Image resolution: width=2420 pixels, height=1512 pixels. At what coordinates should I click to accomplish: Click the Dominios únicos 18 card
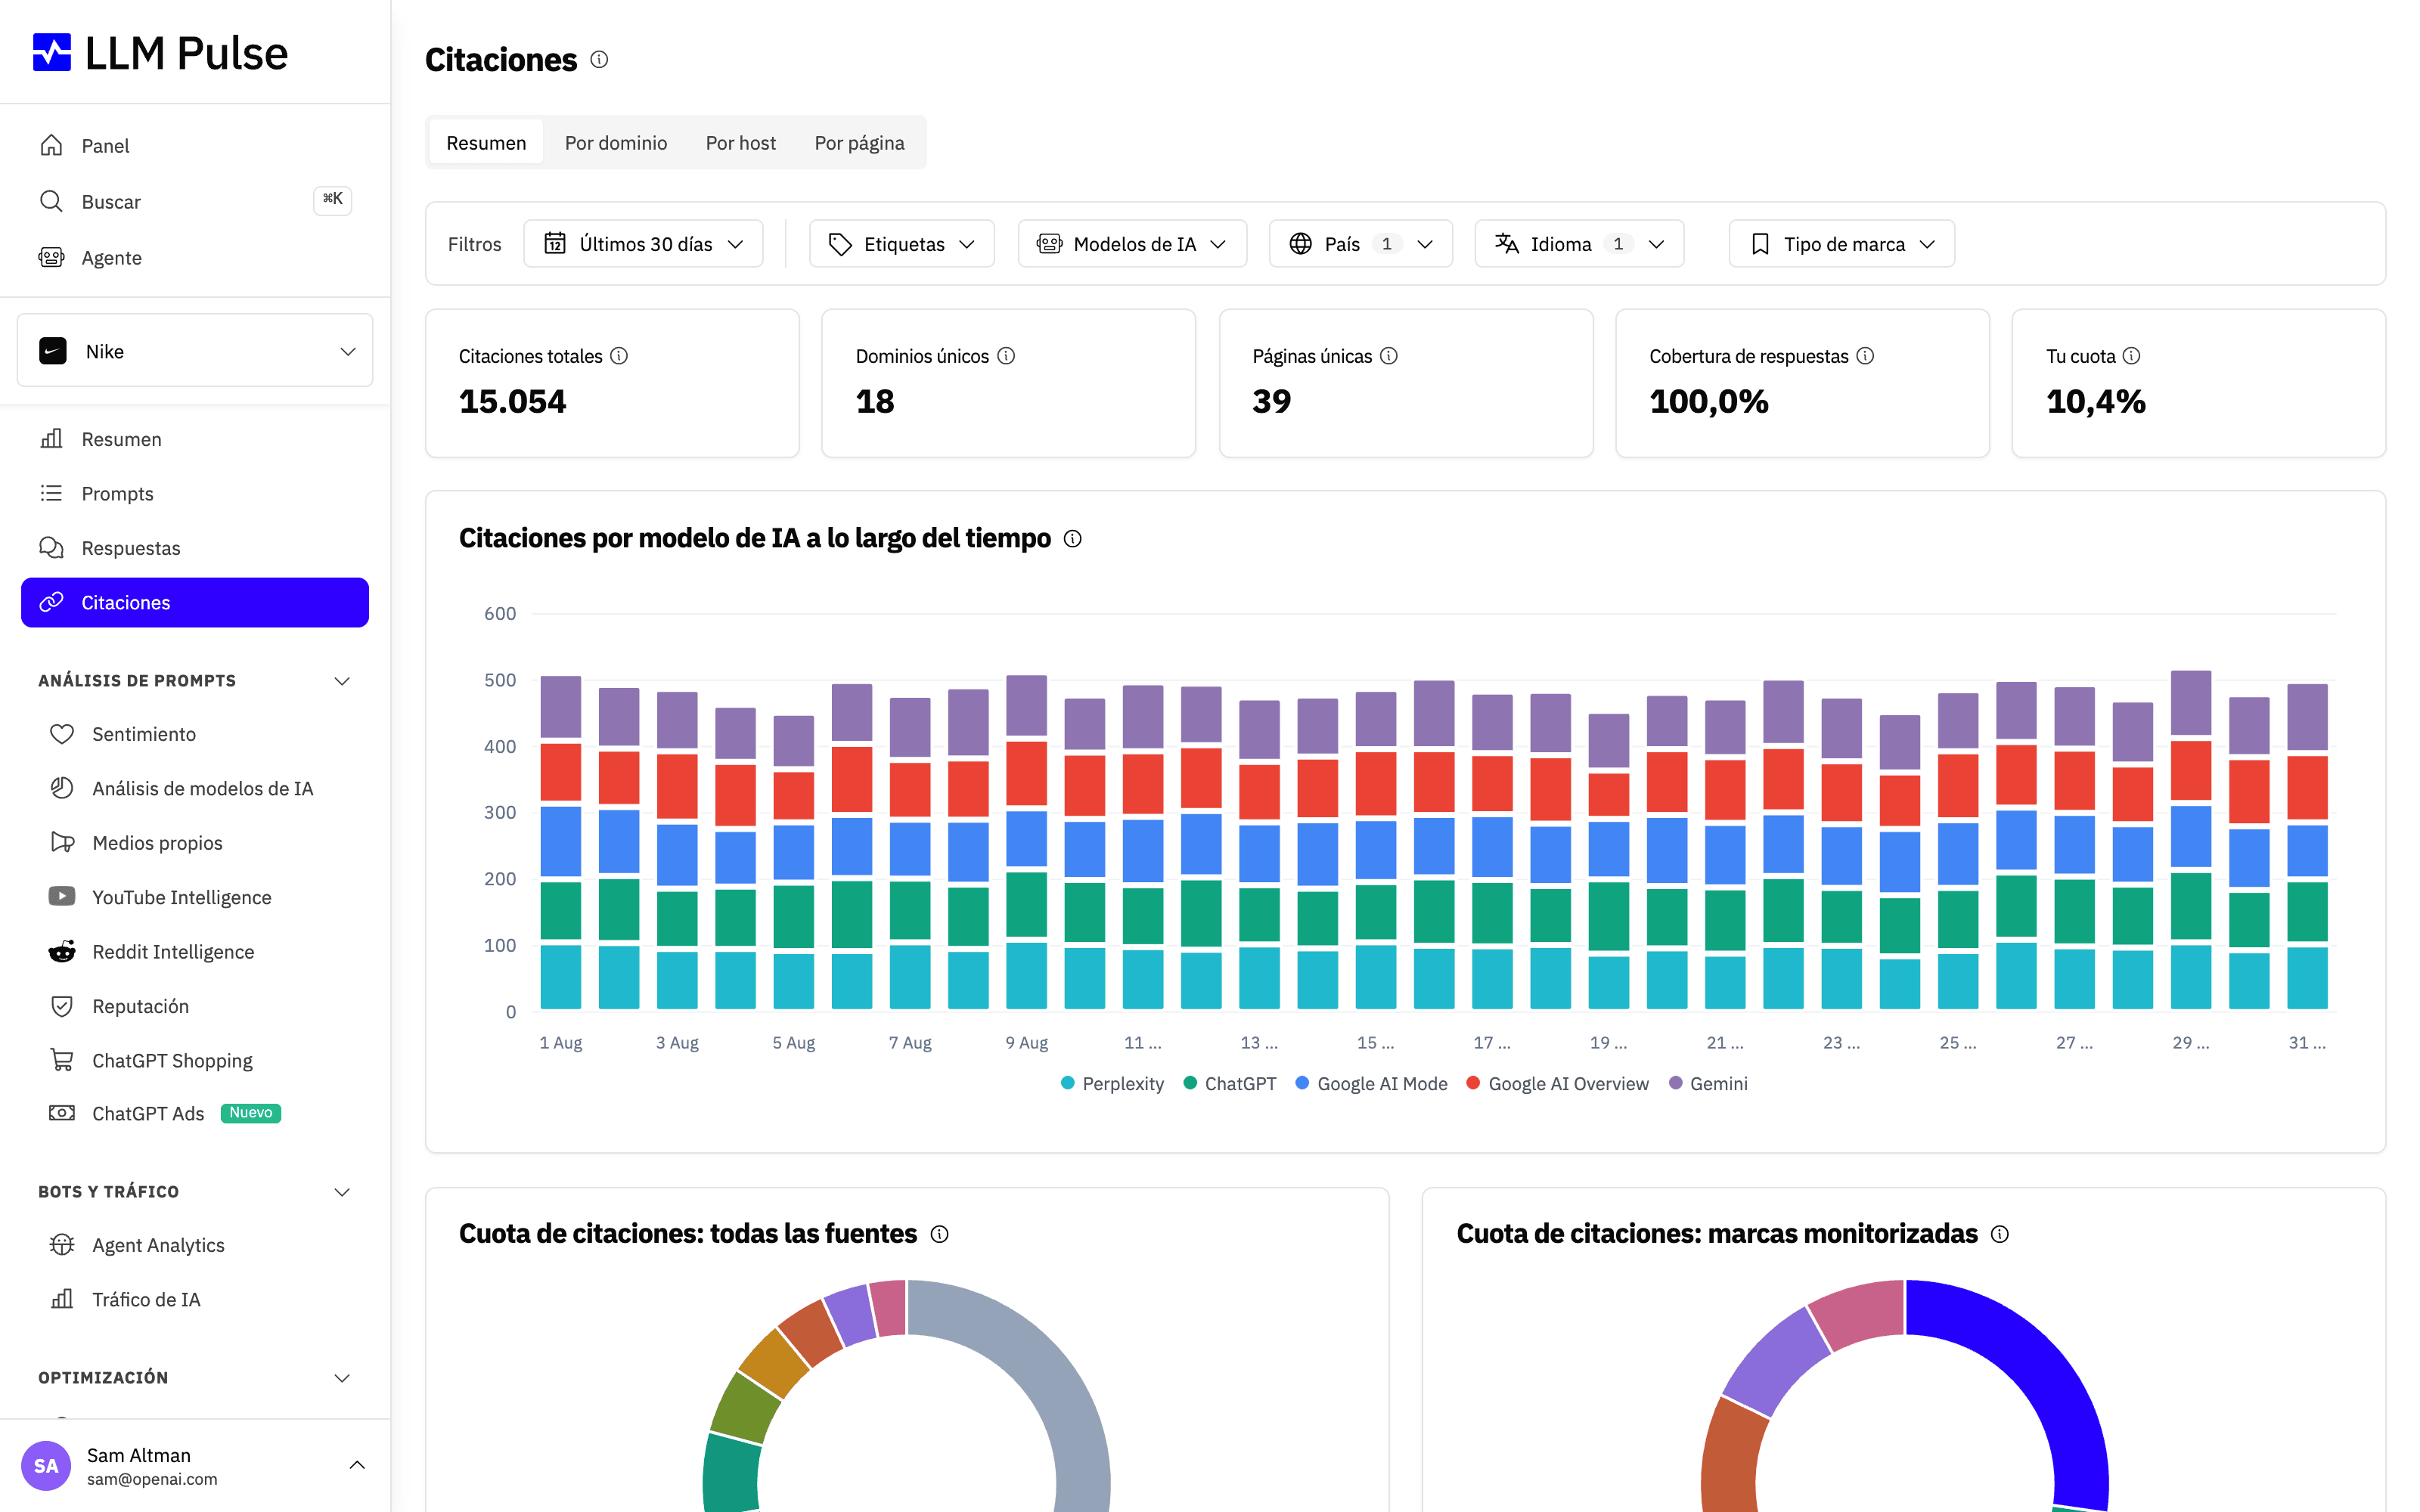coord(1008,384)
